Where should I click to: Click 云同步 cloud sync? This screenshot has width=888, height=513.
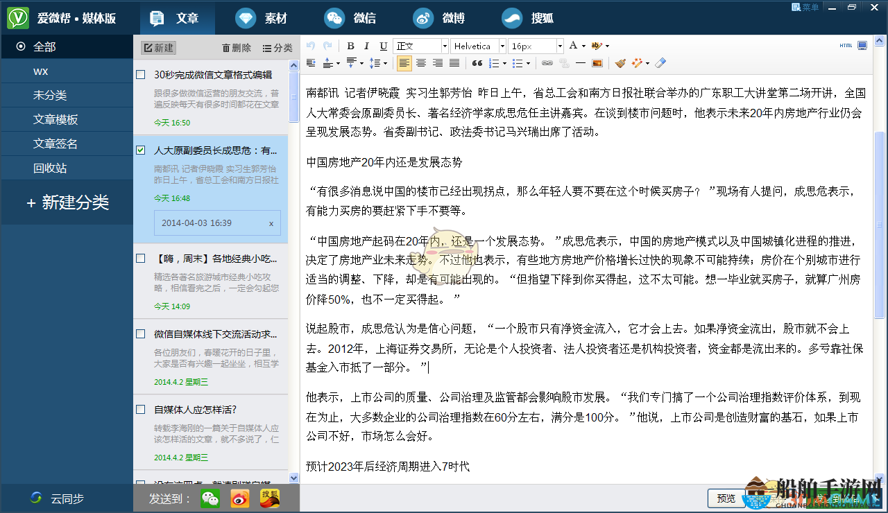pos(57,498)
